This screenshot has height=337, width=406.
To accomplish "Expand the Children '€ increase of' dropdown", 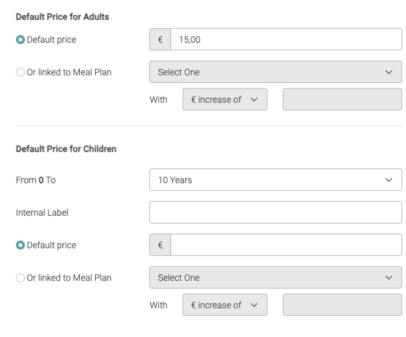I will (225, 305).
